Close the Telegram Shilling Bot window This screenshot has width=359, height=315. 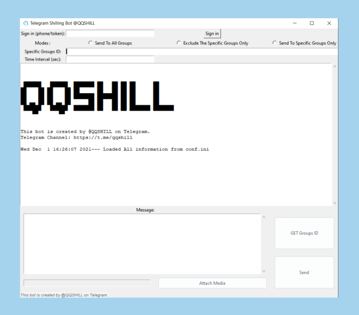coord(329,23)
